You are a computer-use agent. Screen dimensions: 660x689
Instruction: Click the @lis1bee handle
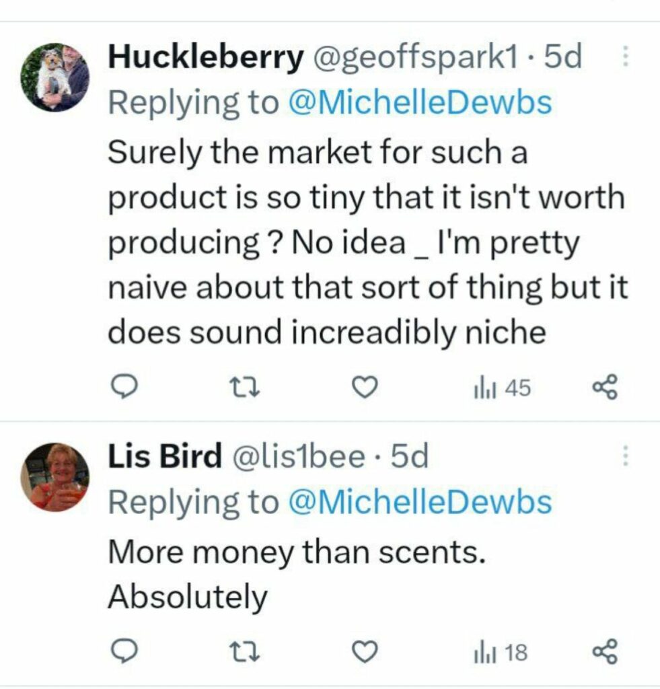tap(299, 458)
